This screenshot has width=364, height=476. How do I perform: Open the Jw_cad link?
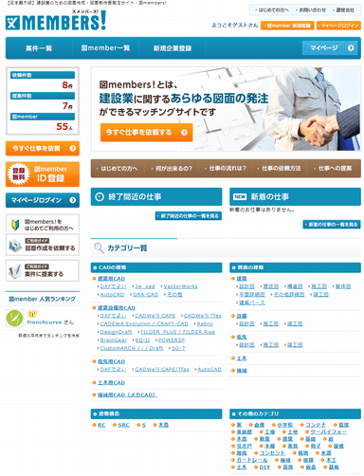tap(145, 286)
